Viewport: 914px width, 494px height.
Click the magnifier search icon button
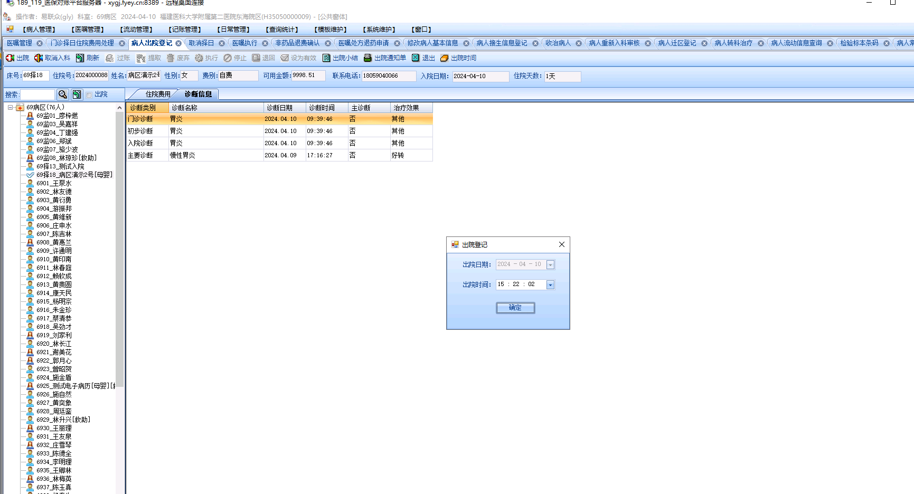[63, 94]
